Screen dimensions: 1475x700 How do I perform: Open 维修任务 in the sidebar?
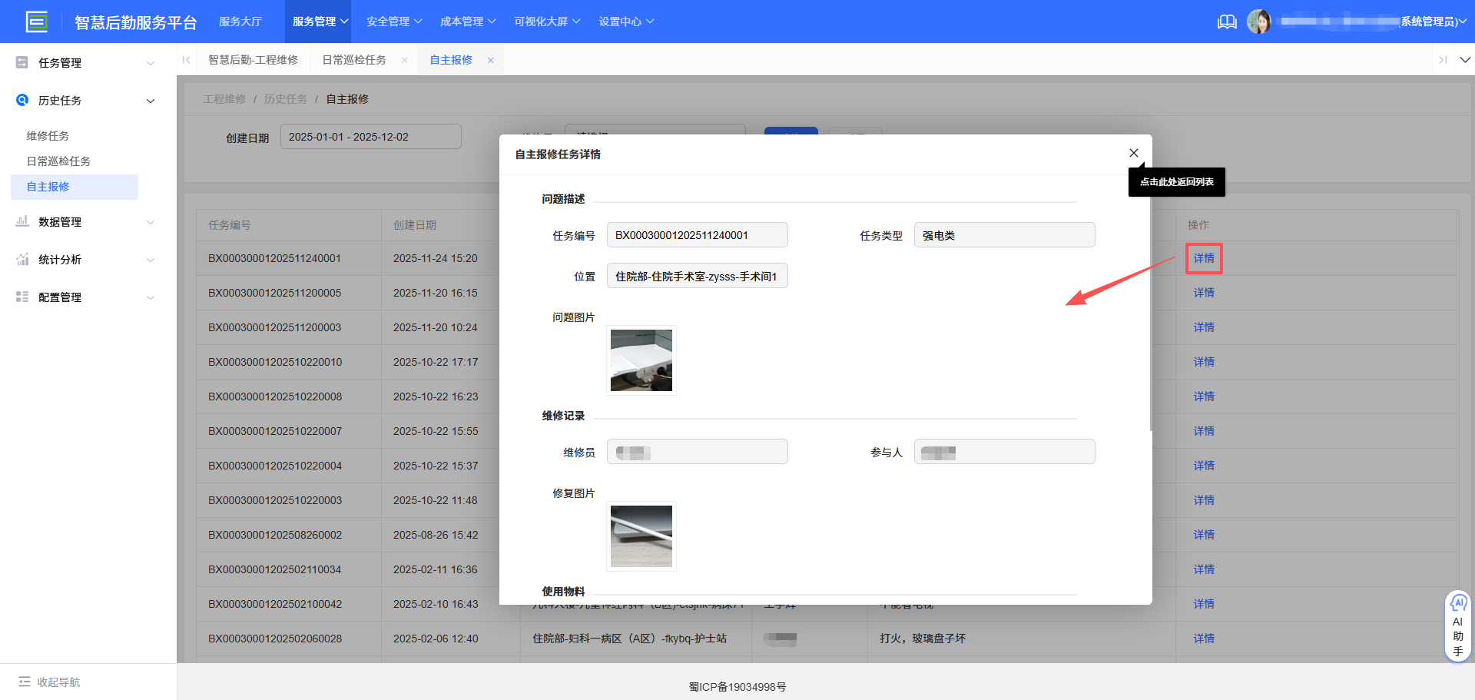[48, 135]
